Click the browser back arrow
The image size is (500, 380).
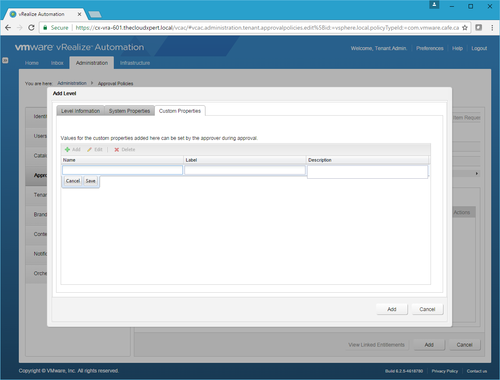(8, 28)
